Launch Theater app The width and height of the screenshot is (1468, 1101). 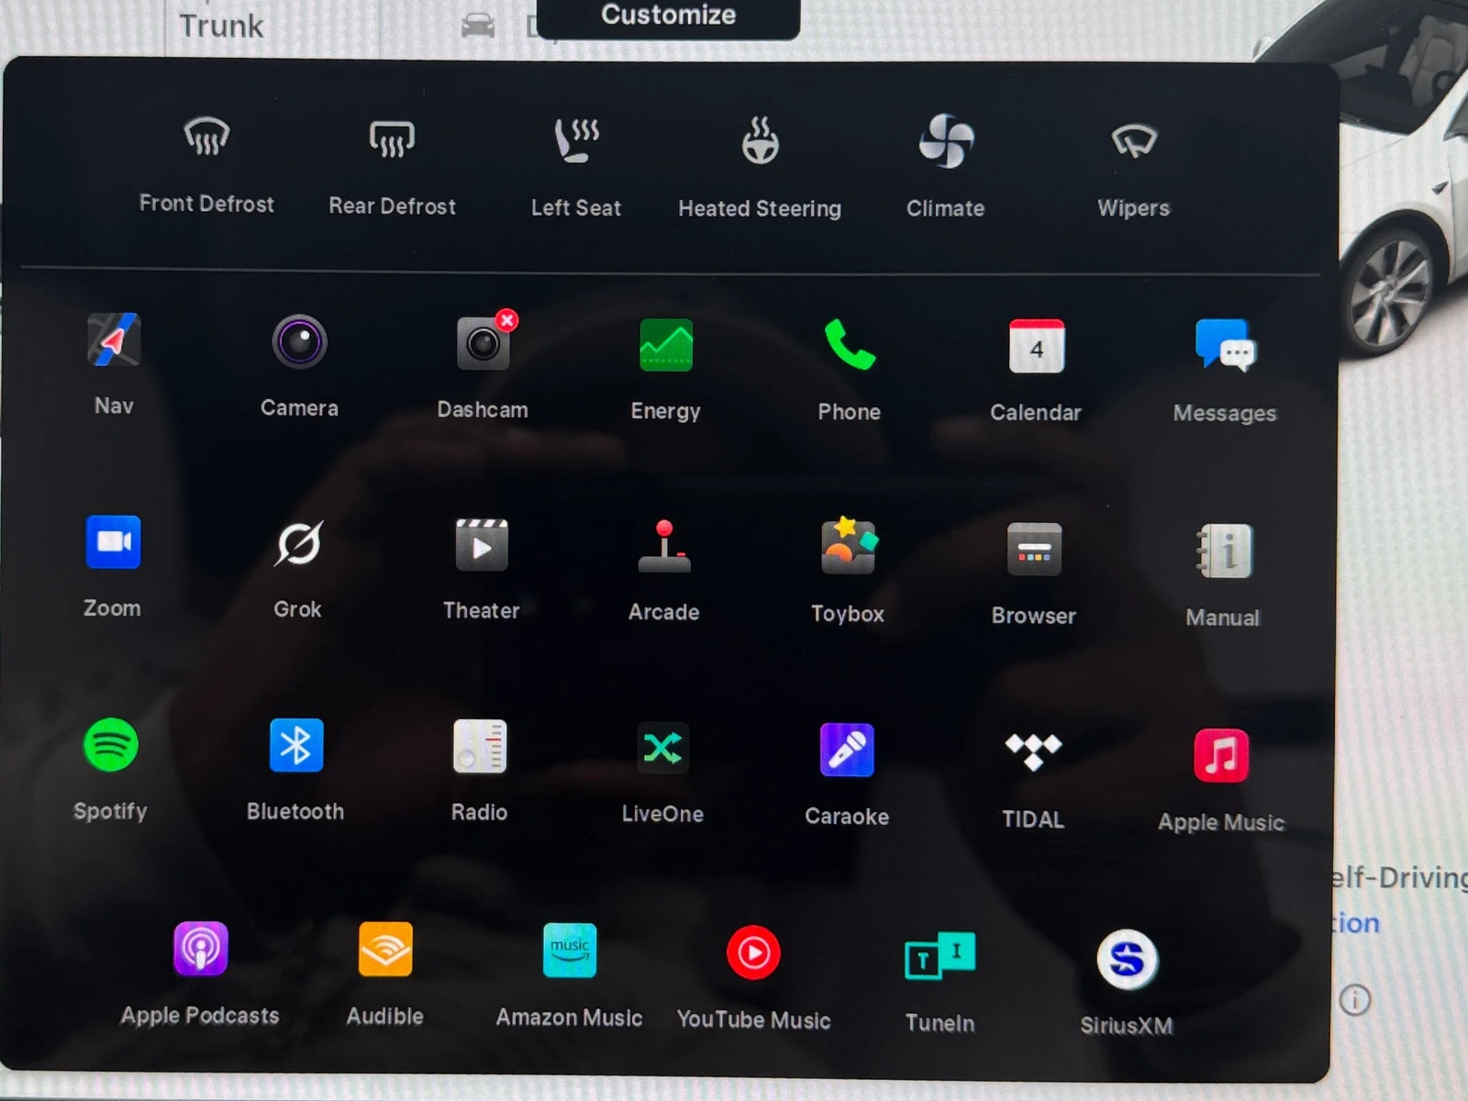(482, 546)
